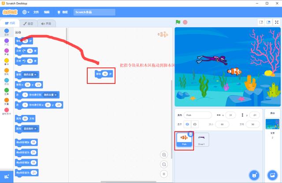Click the green flag to run
The image size is (282, 183).
[x=178, y=22]
